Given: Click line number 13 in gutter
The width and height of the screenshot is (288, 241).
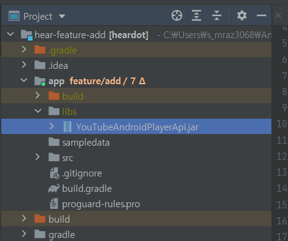Looking at the screenshot, I should [282, 172].
